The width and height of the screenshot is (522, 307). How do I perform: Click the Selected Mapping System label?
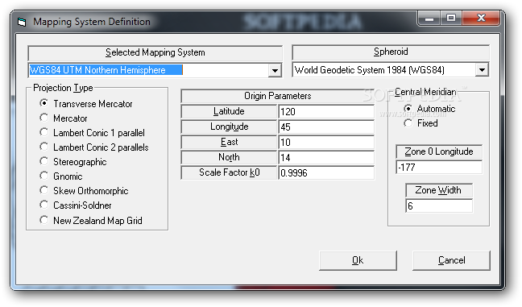(155, 52)
